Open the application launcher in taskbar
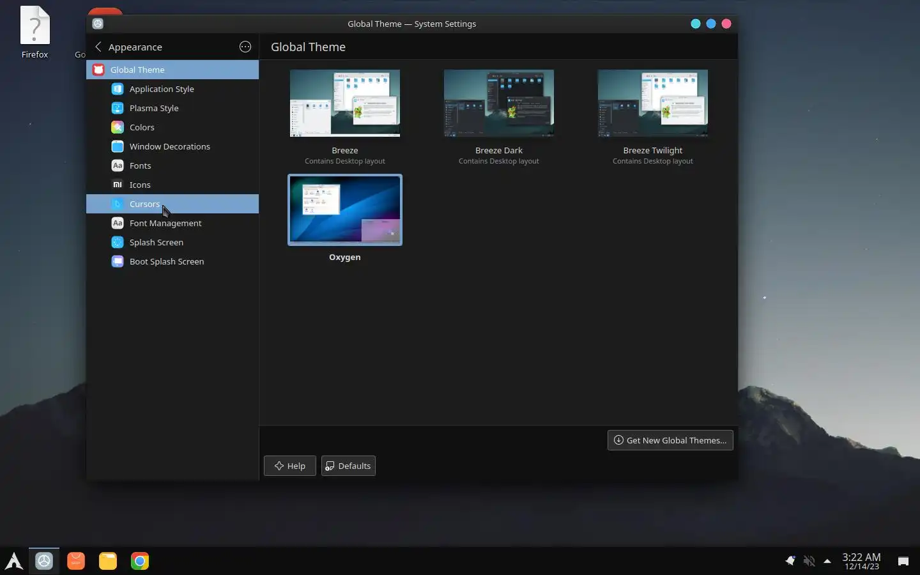 tap(14, 561)
